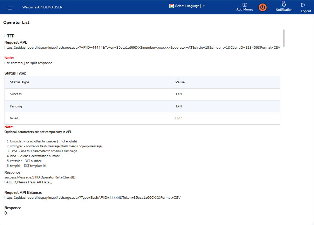Click the Logout arrow icon
The width and height of the screenshot is (314, 225).
[x=303, y=5]
